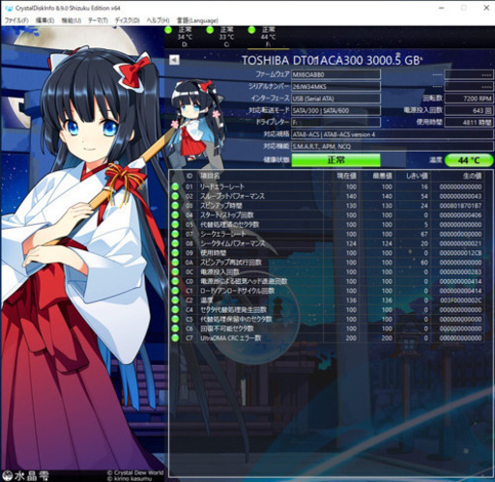Click status icon of attribute 08 シークタイムパフォーマンス
This screenshot has height=482, width=495.
click(x=175, y=243)
